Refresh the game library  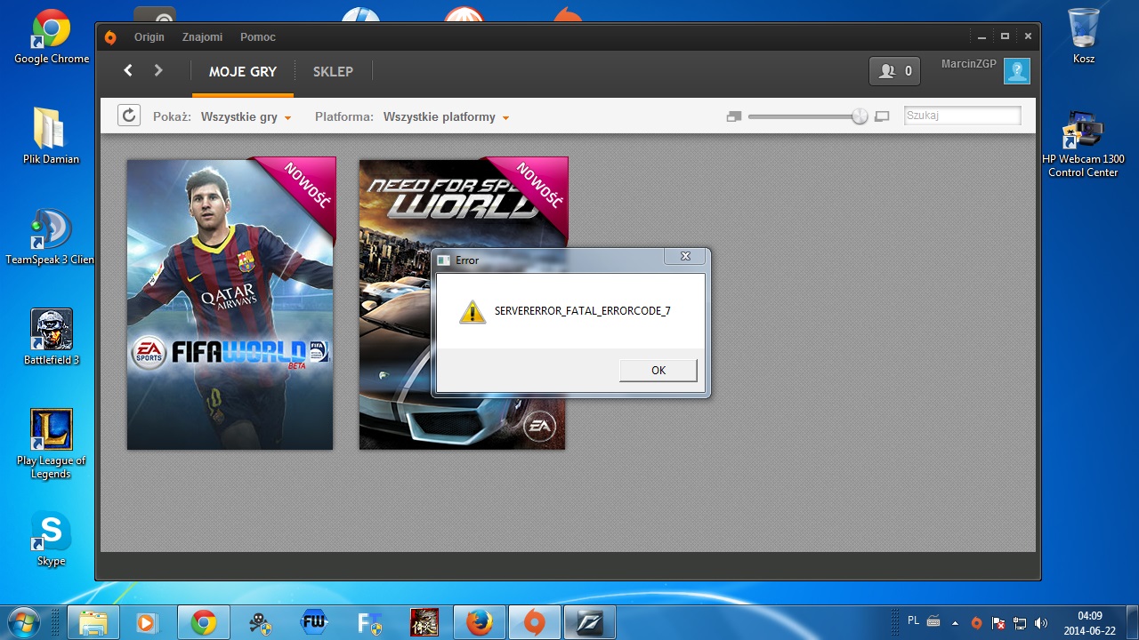129,116
